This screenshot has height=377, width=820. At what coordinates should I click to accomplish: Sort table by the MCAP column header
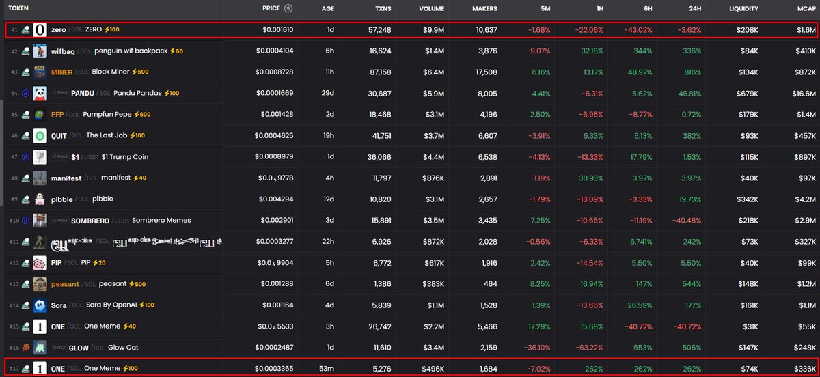[806, 9]
